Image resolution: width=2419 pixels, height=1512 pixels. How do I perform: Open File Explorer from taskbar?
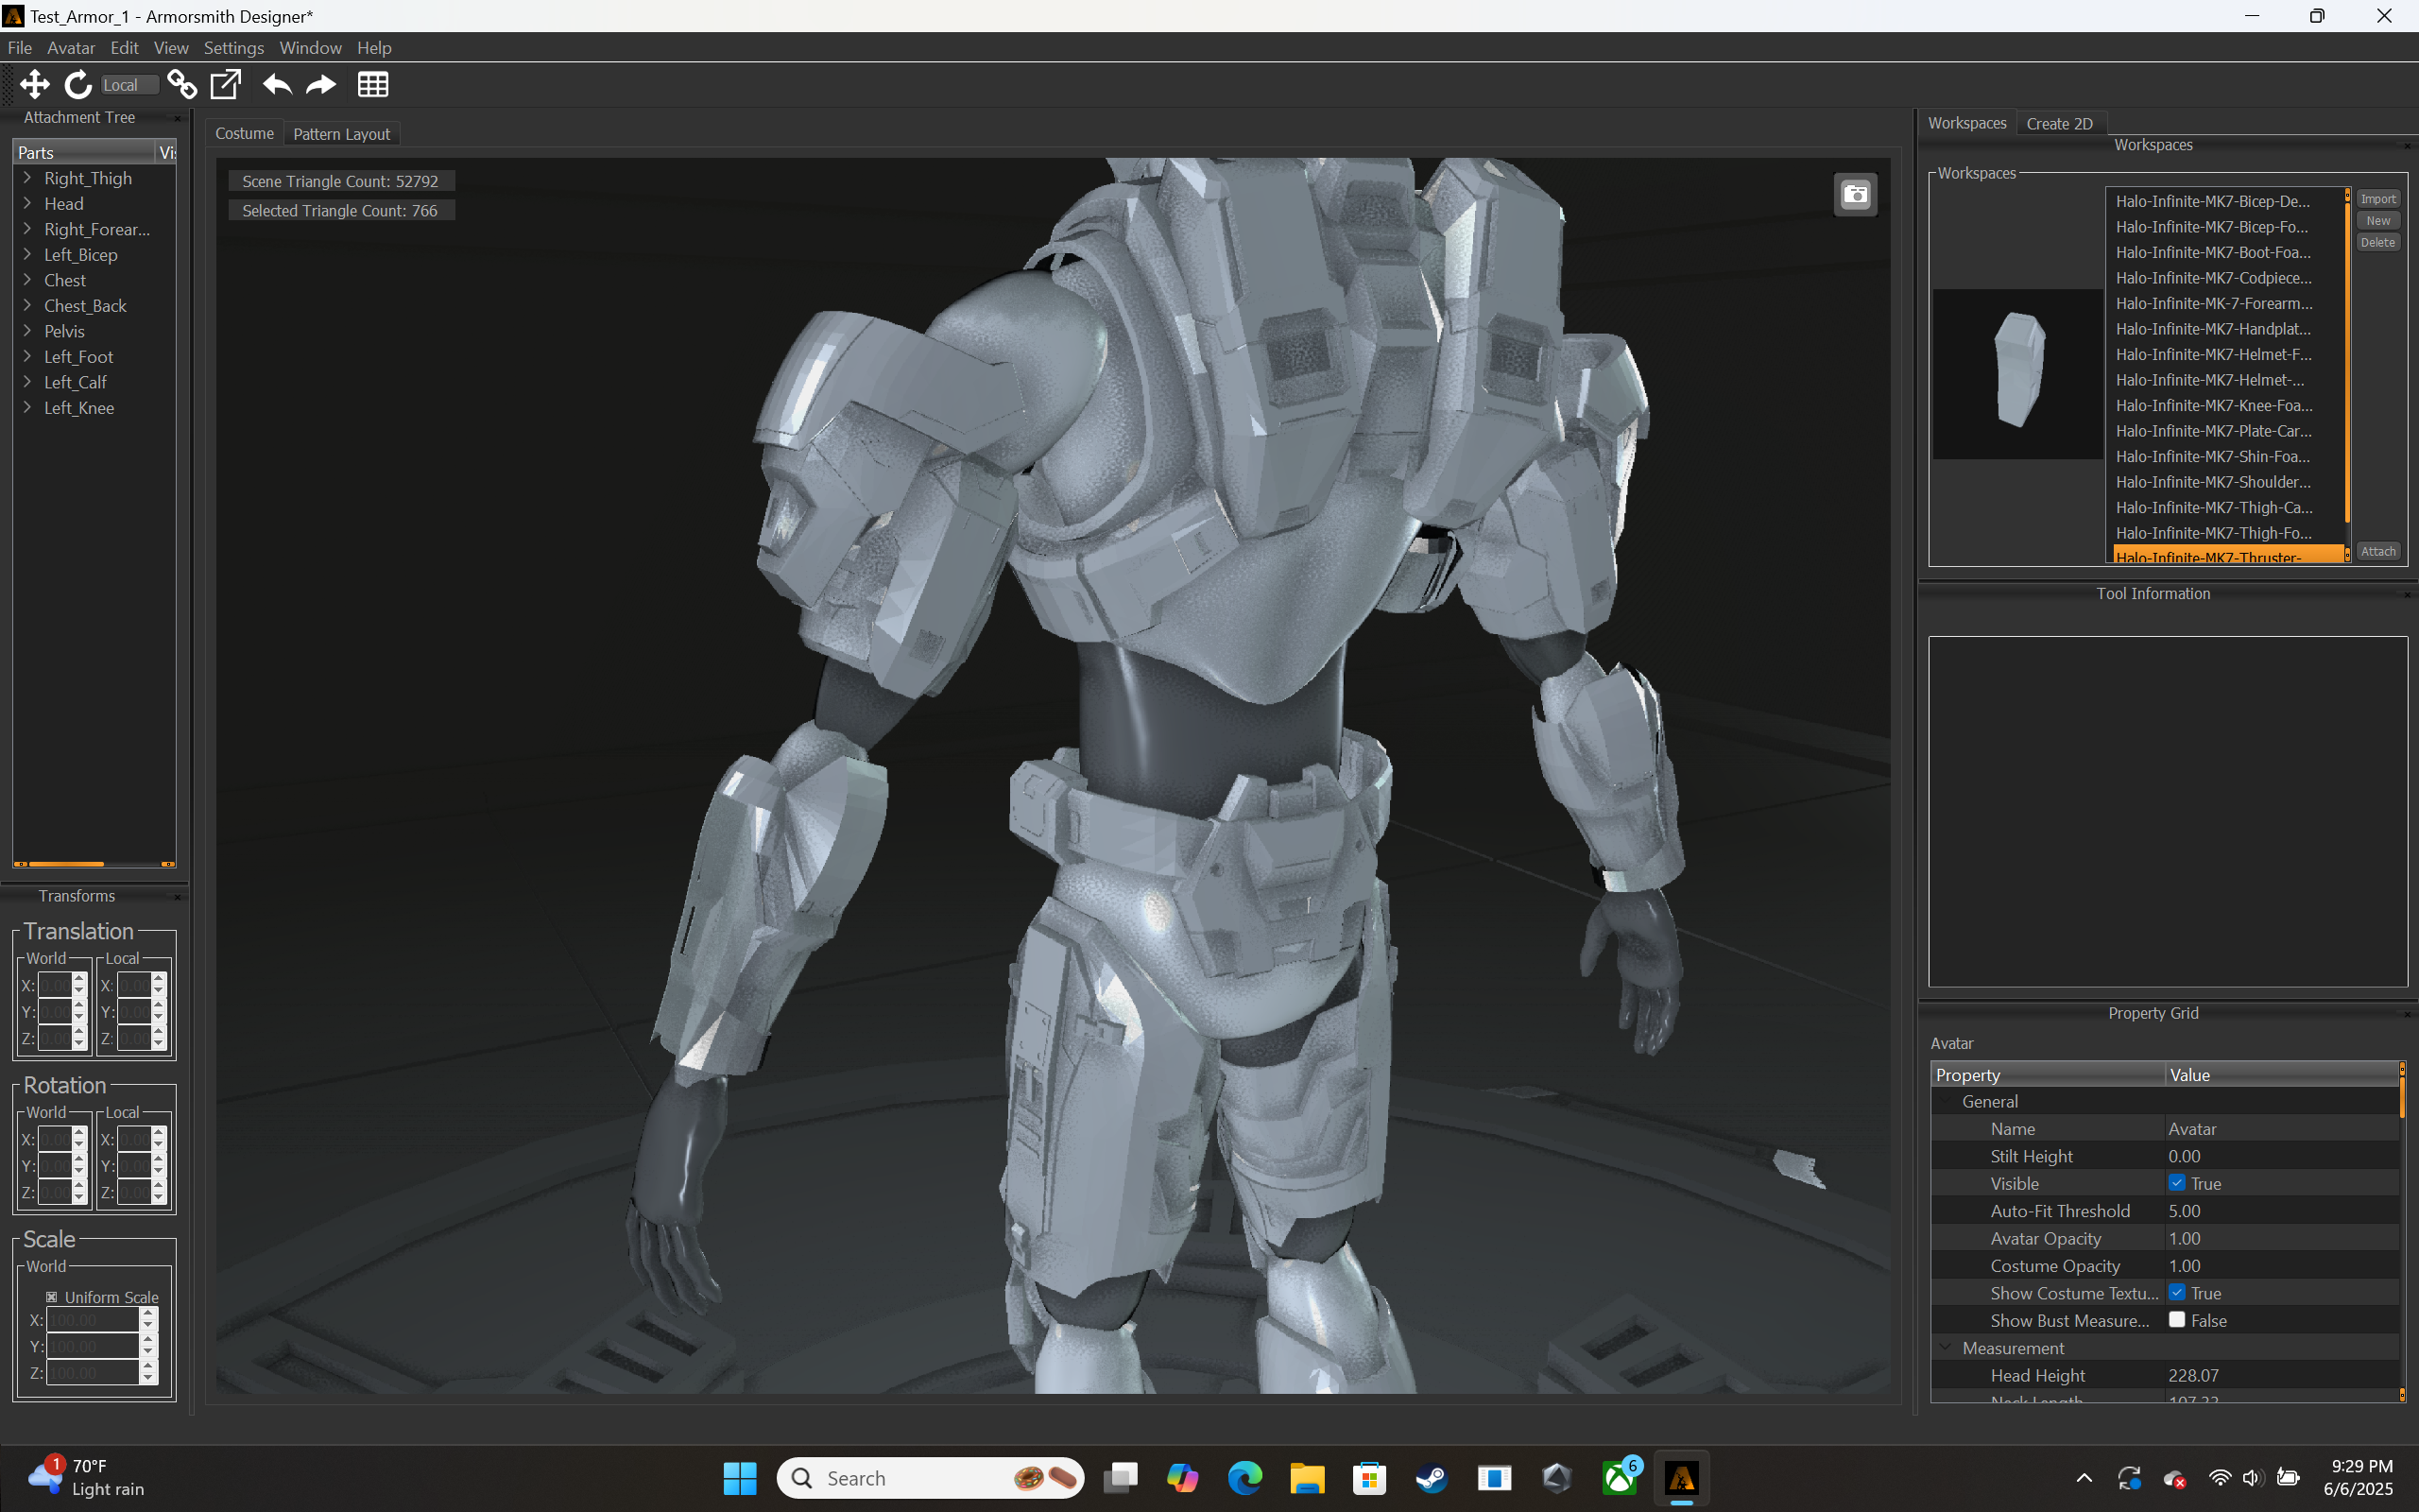click(x=1308, y=1478)
